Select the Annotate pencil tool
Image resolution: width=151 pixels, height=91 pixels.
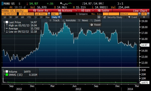point(69,21)
